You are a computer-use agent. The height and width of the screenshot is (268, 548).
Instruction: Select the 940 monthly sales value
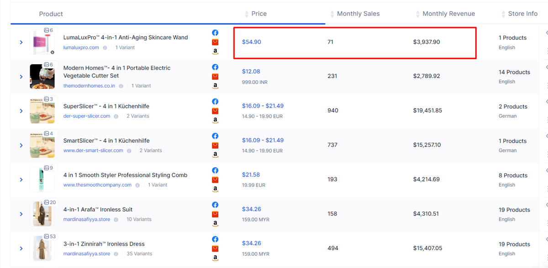tap(333, 110)
